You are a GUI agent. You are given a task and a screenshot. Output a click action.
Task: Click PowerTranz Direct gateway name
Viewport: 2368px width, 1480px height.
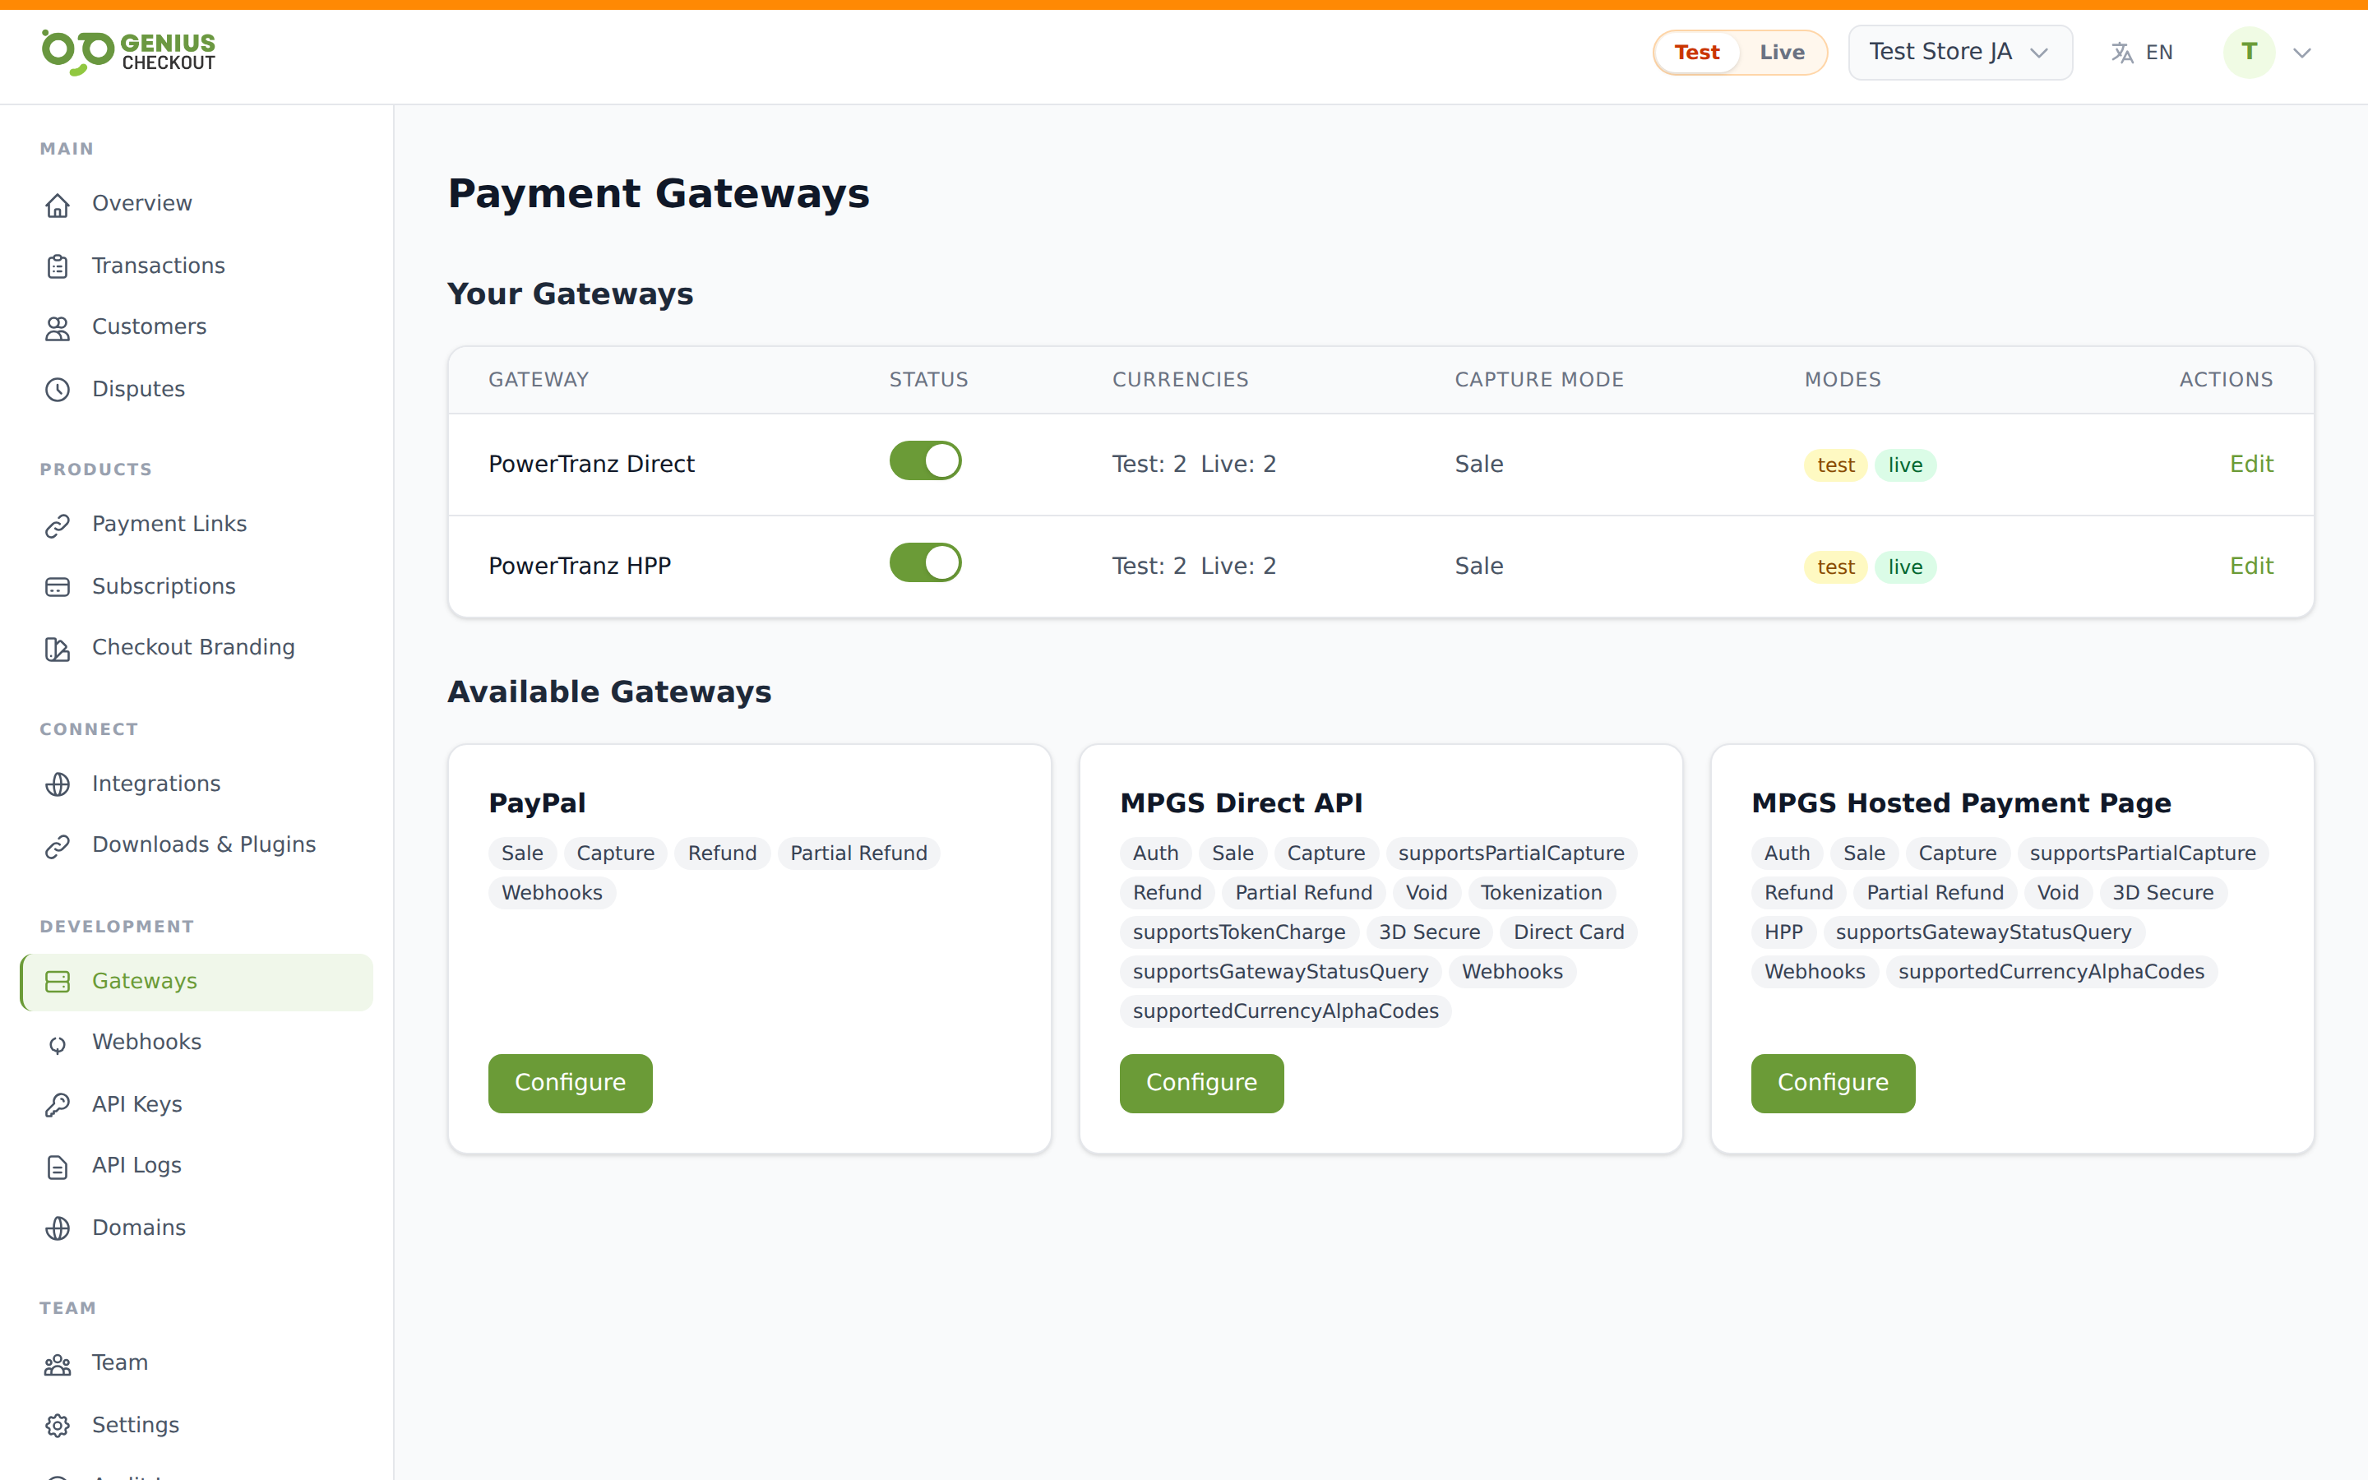tap(591, 464)
